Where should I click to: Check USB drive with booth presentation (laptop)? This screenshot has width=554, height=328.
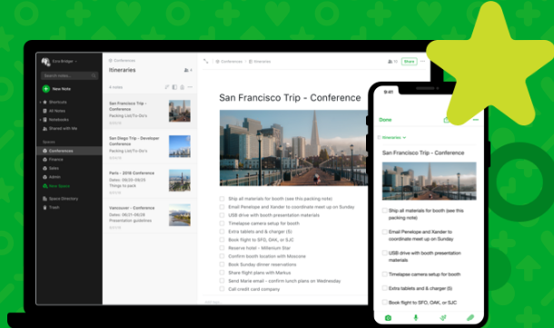point(222,215)
